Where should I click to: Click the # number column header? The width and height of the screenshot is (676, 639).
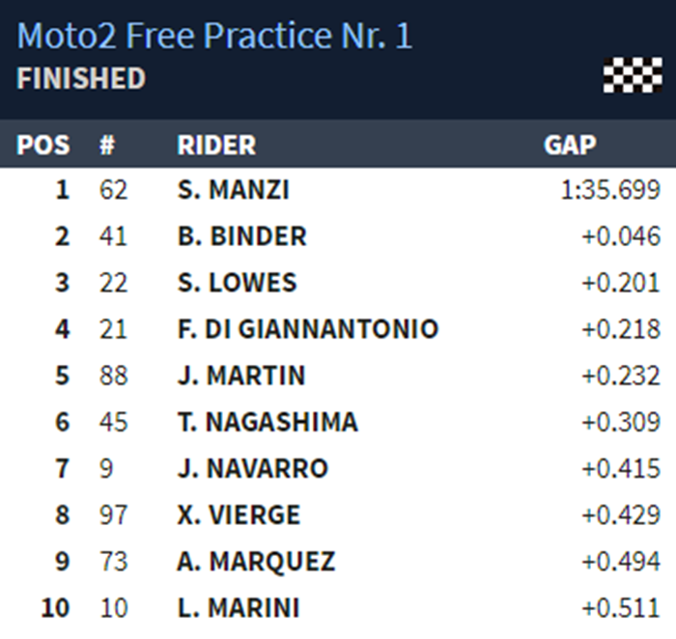click(x=107, y=145)
